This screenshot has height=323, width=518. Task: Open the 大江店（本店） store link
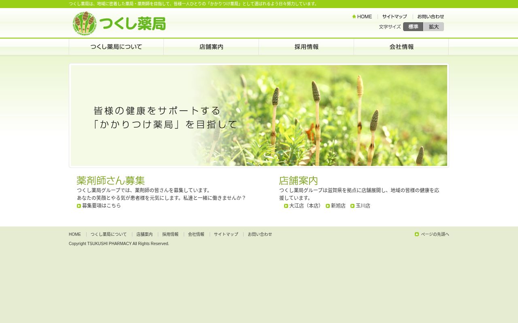[x=306, y=206]
